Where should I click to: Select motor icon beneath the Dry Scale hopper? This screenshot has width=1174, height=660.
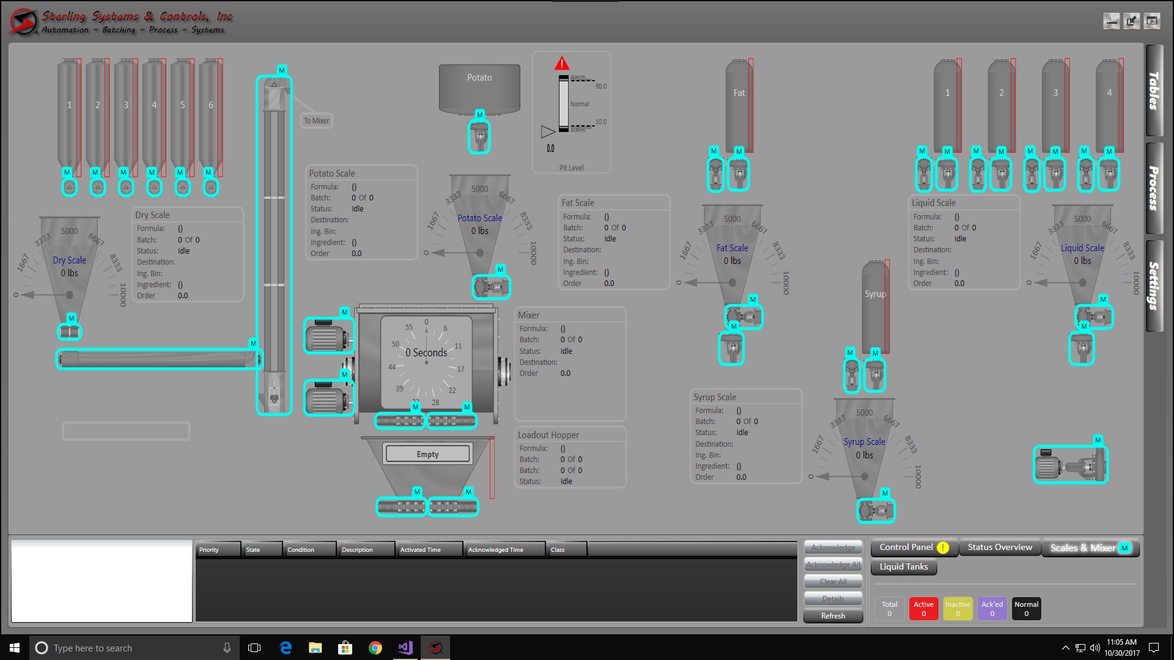point(70,331)
